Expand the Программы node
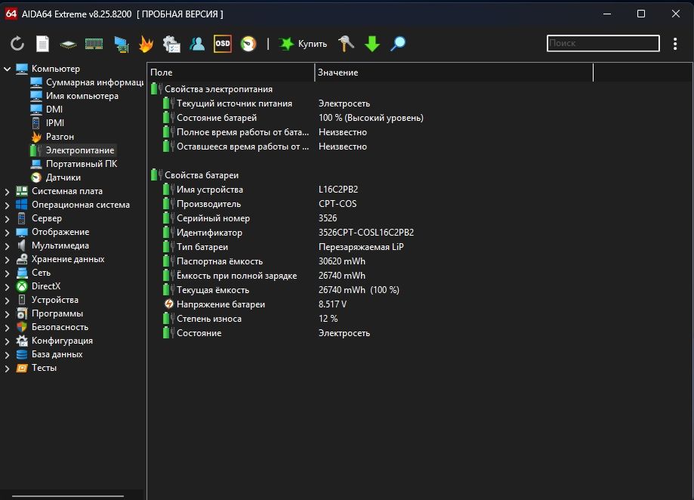Viewport: 694px width, 500px height. (7, 314)
